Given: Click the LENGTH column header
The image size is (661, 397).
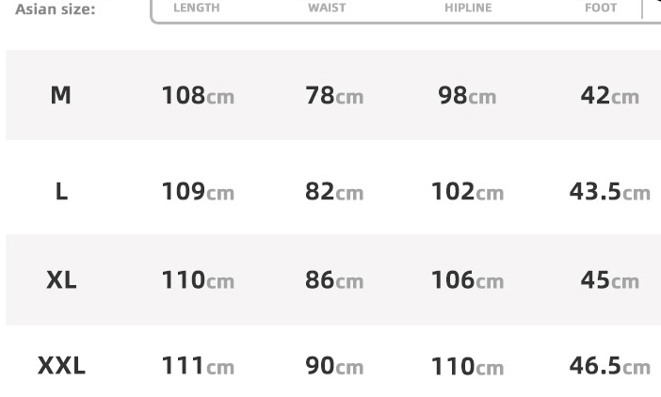Looking at the screenshot, I should point(197,8).
